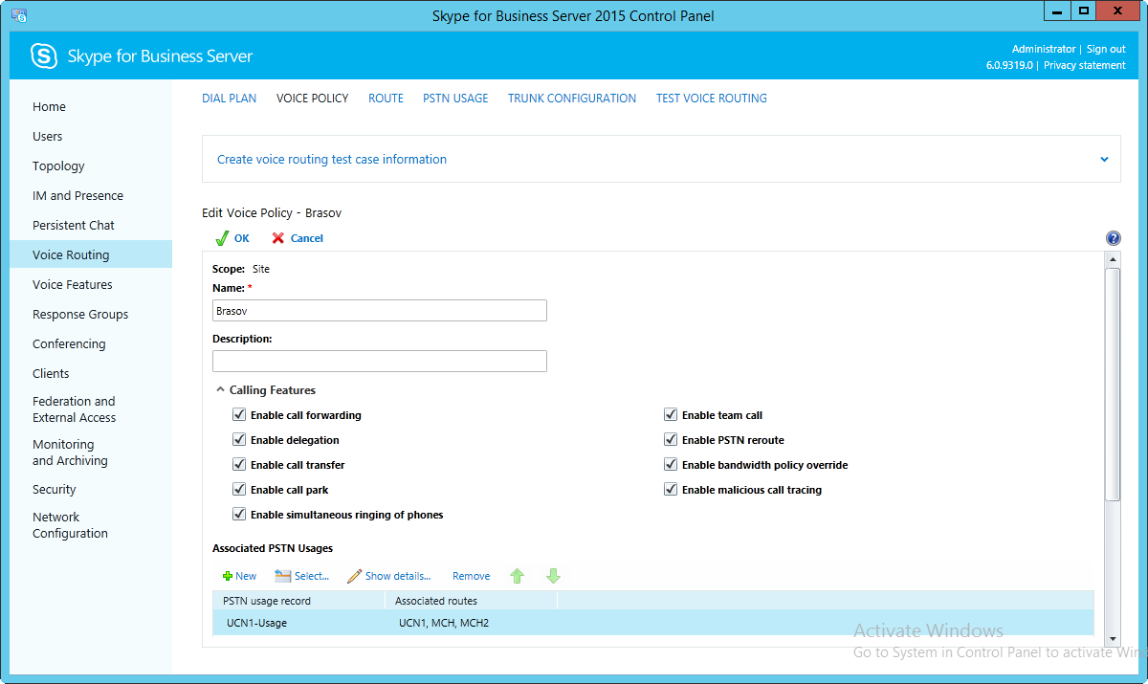
Task: Click the Name field containing Brasov
Action: [x=380, y=310]
